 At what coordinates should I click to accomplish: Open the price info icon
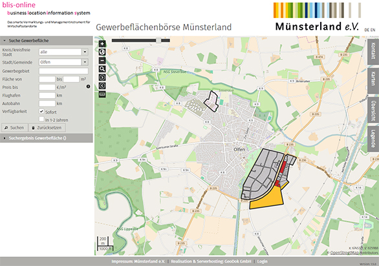coord(88,87)
